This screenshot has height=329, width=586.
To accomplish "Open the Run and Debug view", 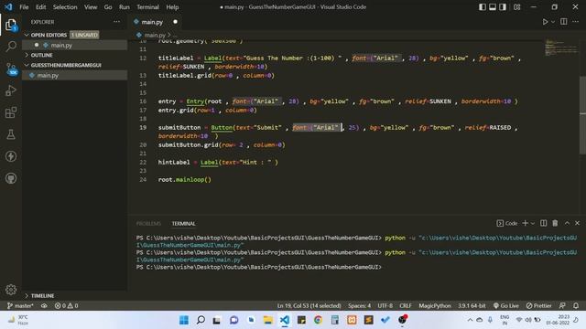I will (x=11, y=90).
